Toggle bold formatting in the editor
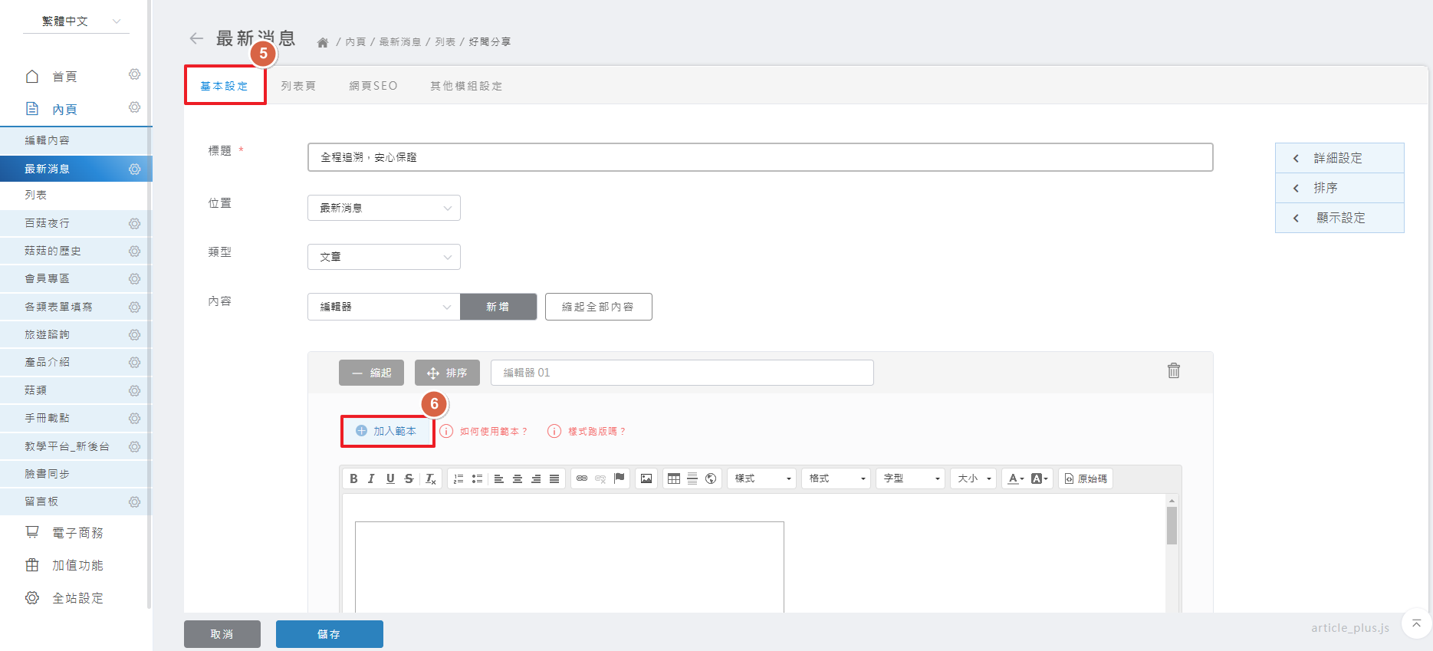 coord(353,478)
